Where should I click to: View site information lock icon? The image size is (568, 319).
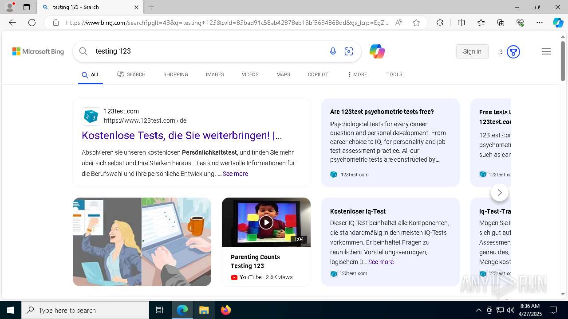click(x=56, y=23)
